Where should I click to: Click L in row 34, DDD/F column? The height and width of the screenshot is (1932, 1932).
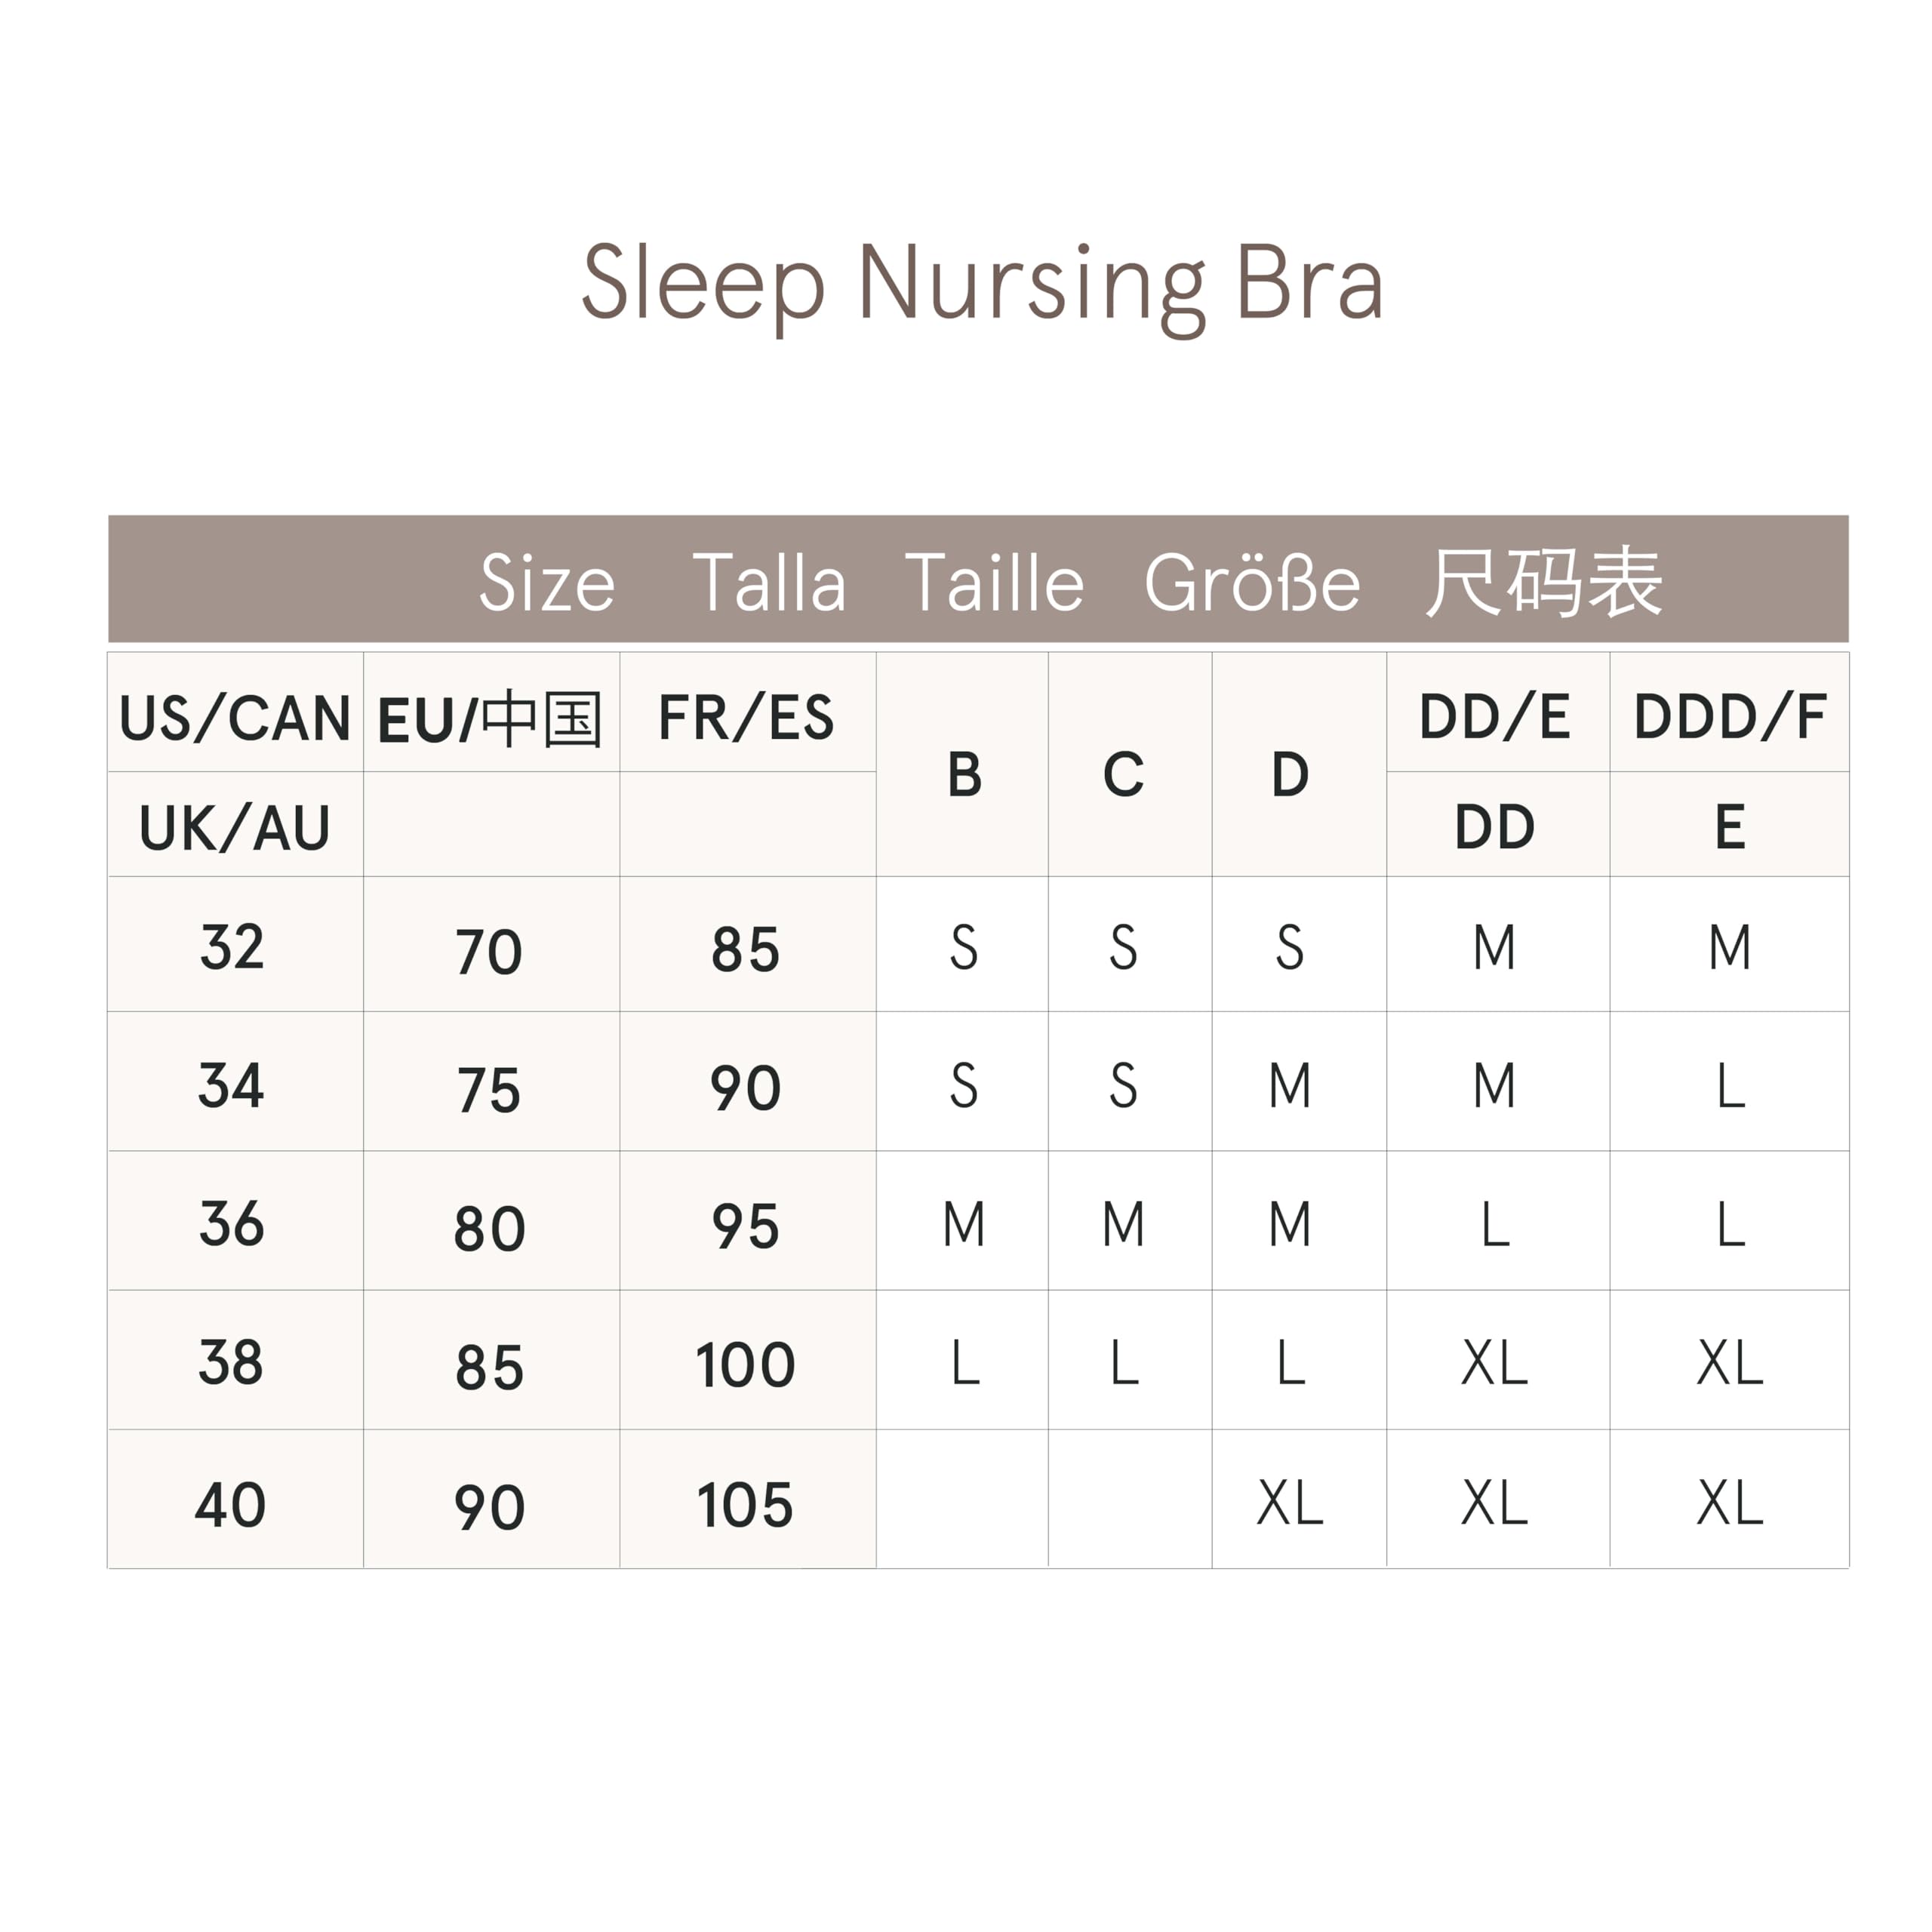[1730, 1086]
